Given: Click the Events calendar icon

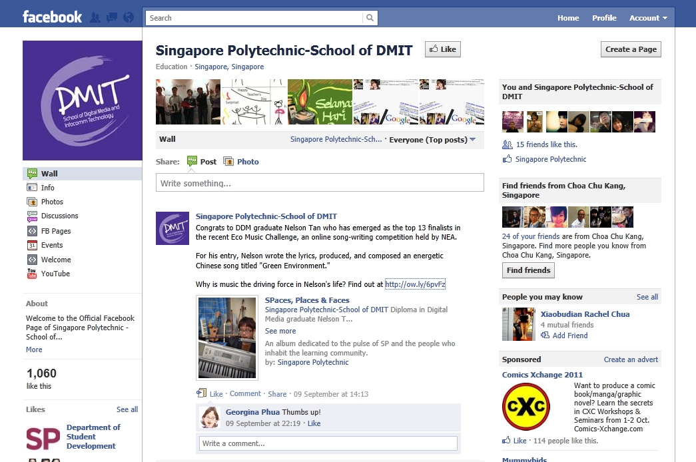Looking at the screenshot, I should pyautogui.click(x=32, y=245).
